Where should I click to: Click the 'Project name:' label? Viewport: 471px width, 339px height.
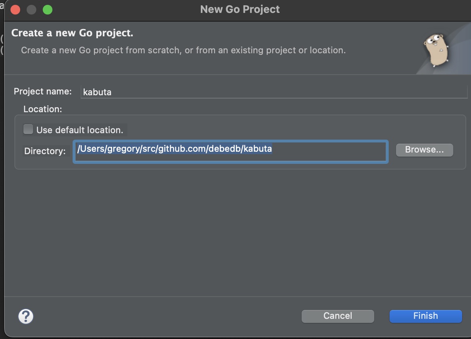[43, 91]
